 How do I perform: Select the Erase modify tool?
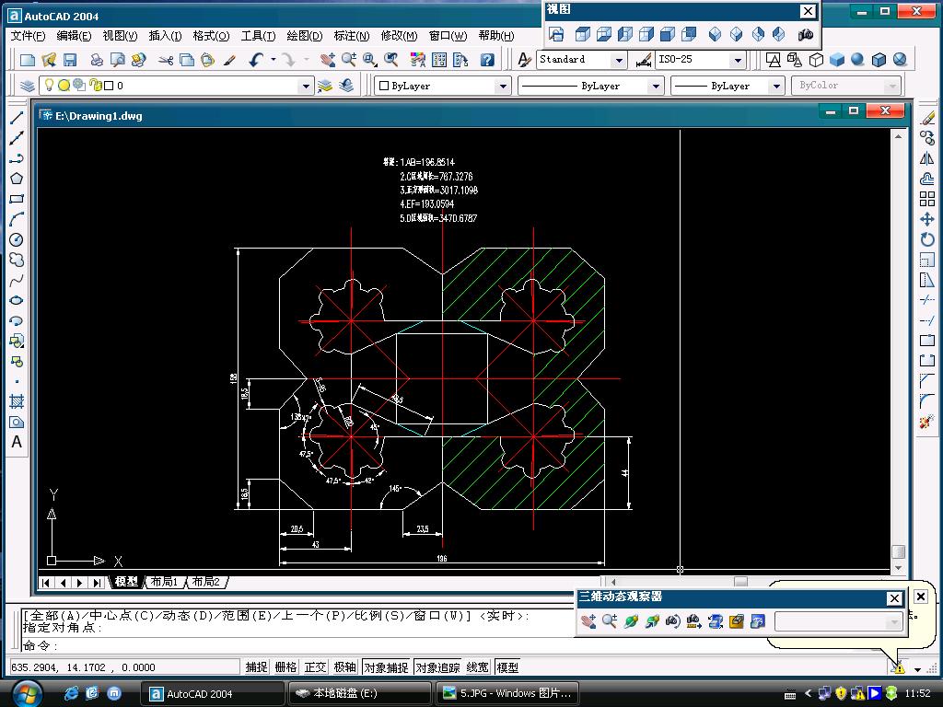(x=927, y=118)
